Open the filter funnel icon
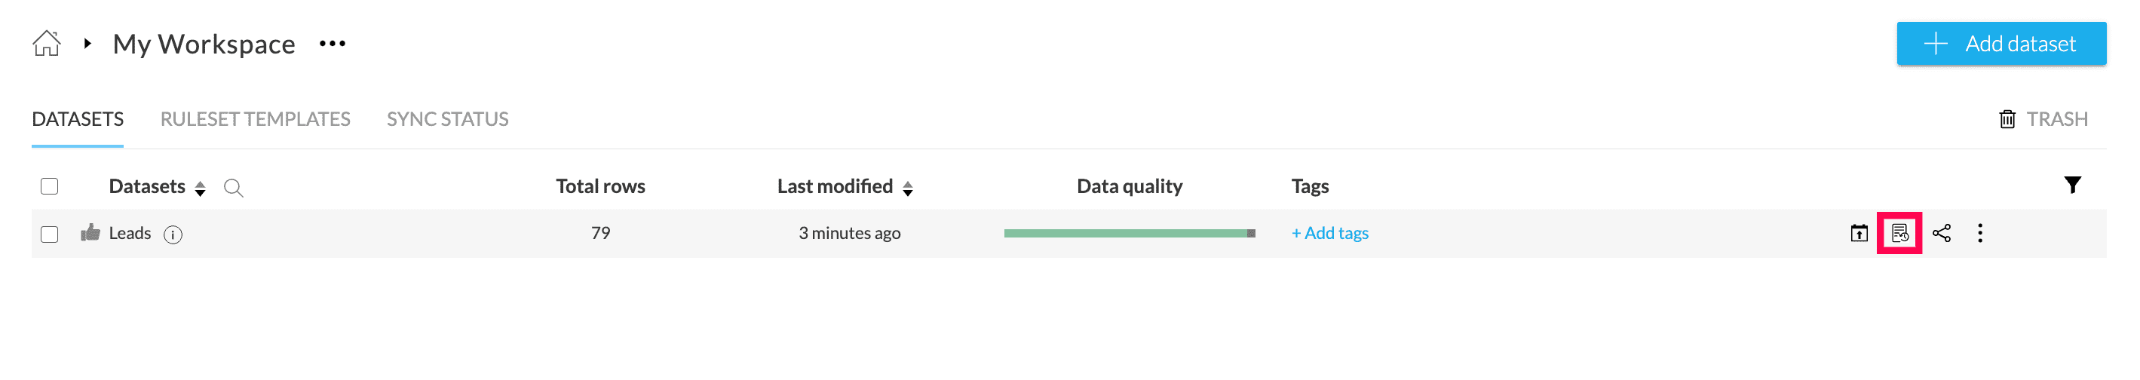Viewport: 2140px width, 380px height. pos(2072,185)
